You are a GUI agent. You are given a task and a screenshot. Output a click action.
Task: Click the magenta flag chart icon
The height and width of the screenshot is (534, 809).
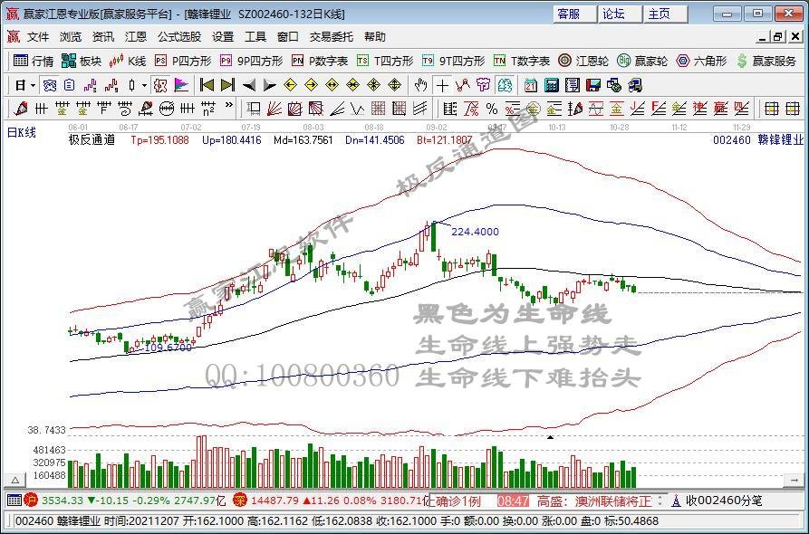[181, 85]
